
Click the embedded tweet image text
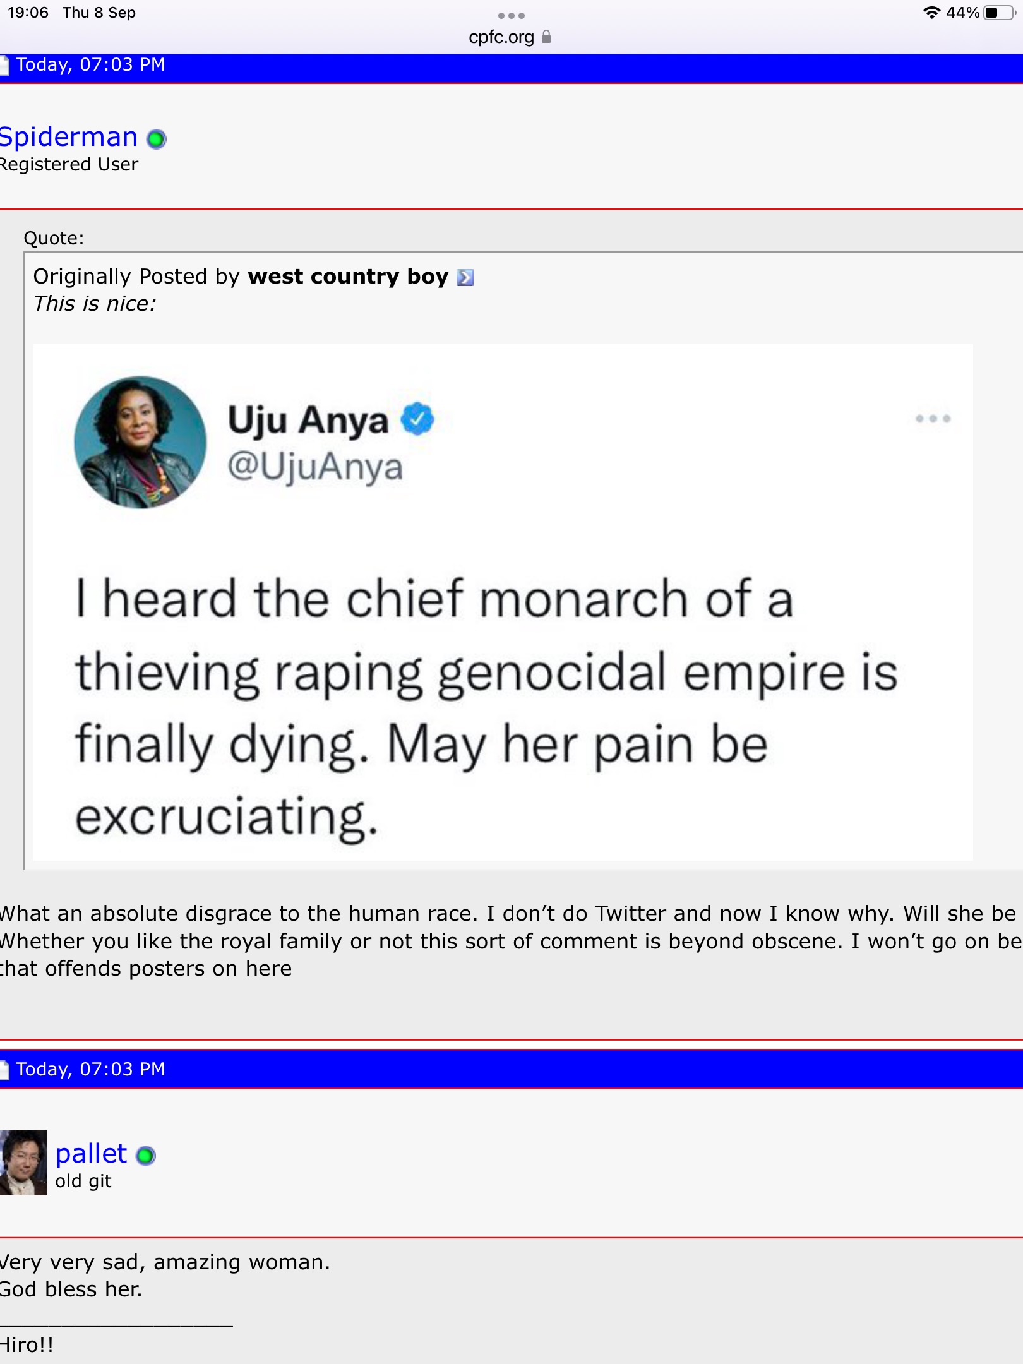coord(486,707)
